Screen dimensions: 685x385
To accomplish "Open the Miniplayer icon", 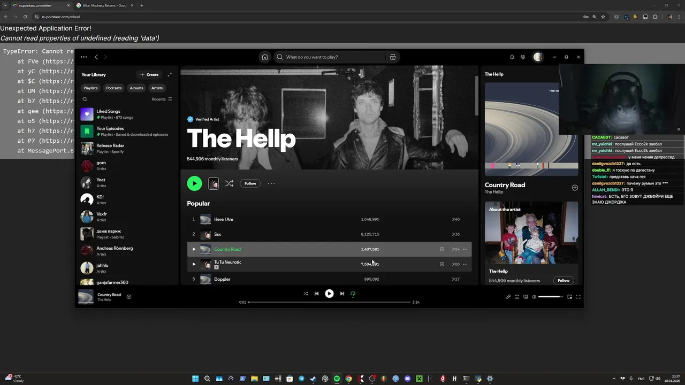I will [569, 297].
